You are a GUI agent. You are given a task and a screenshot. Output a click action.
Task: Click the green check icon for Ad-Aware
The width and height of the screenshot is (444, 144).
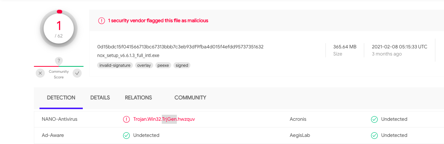[x=126, y=135]
